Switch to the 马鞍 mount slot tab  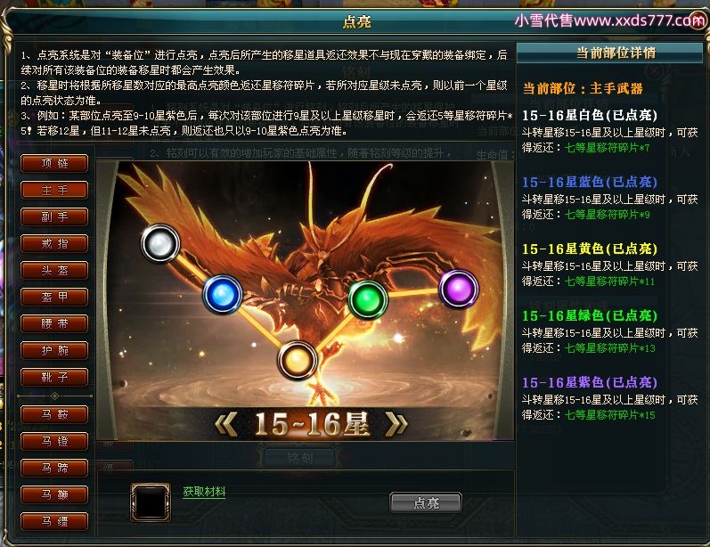tap(54, 414)
